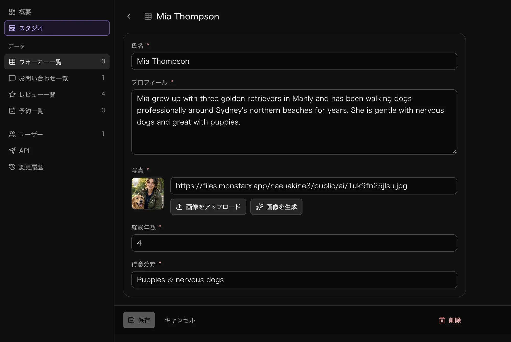The height and width of the screenshot is (342, 511).
Task: Click the 保存 save button
Action: [x=139, y=320]
